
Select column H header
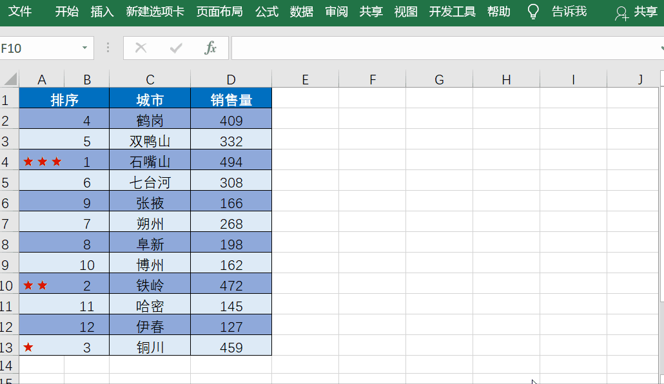tap(506, 79)
